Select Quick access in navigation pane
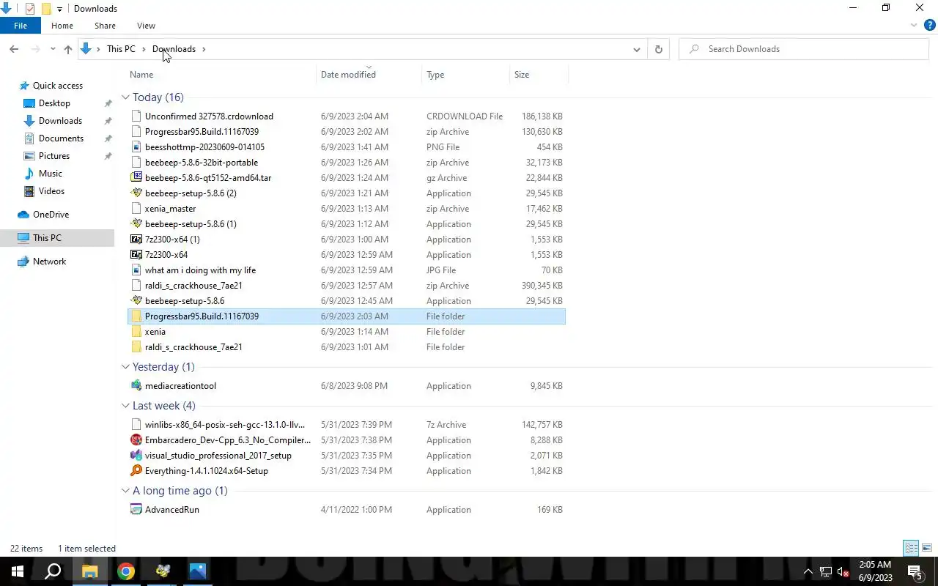 point(57,86)
